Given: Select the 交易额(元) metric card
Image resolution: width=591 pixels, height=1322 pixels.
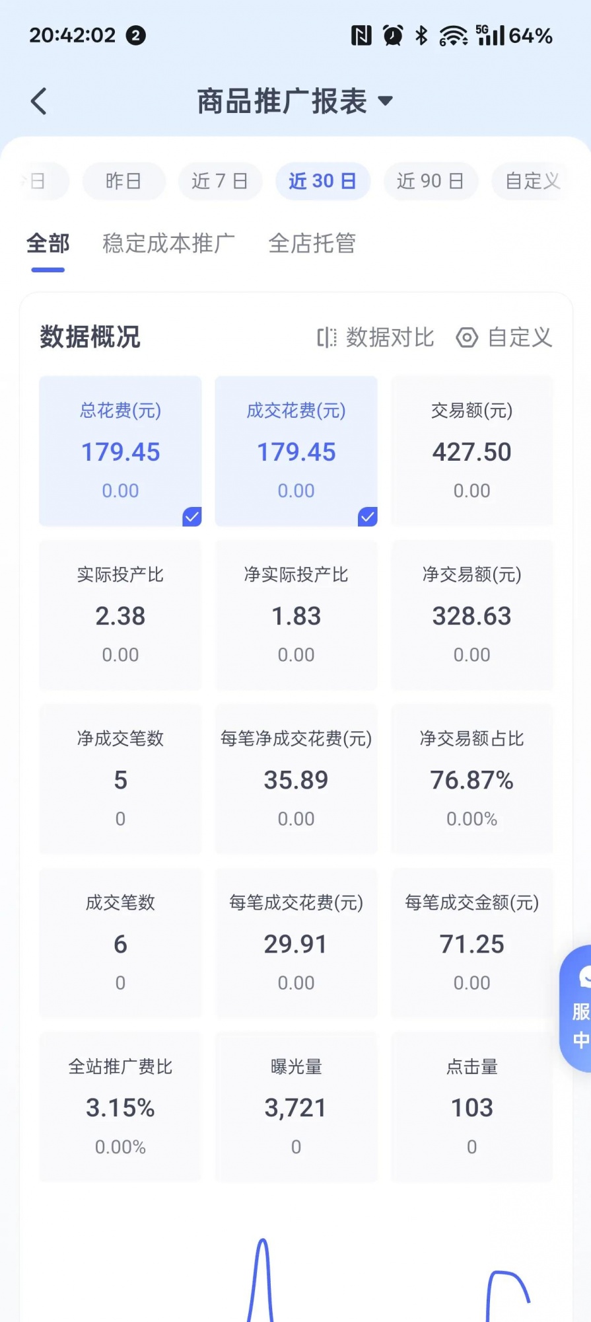Looking at the screenshot, I should [471, 451].
